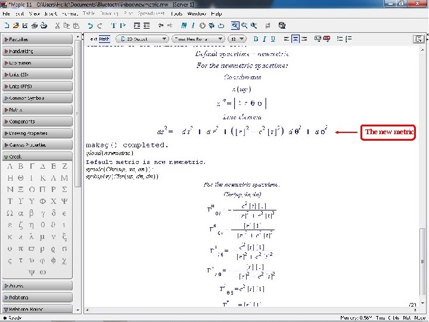Create a new worksheet document
This screenshot has height=322, width=429.
(7, 26)
